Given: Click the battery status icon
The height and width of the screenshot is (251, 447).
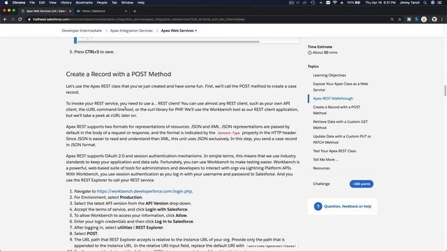Looking at the screenshot, I should coord(358,3).
